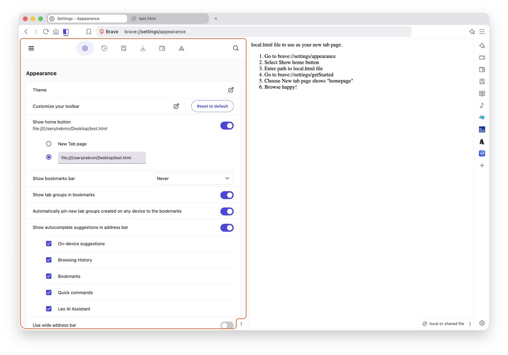Open Customize your toolbar external link

176,106
